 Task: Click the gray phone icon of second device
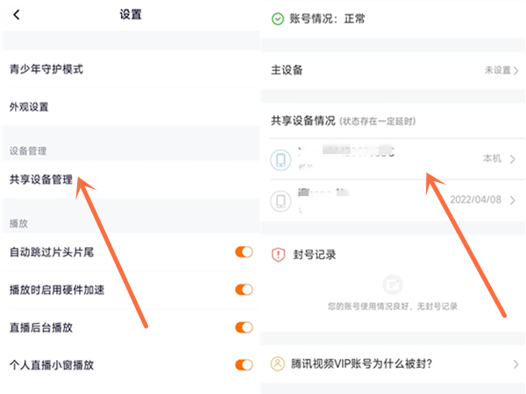281,201
